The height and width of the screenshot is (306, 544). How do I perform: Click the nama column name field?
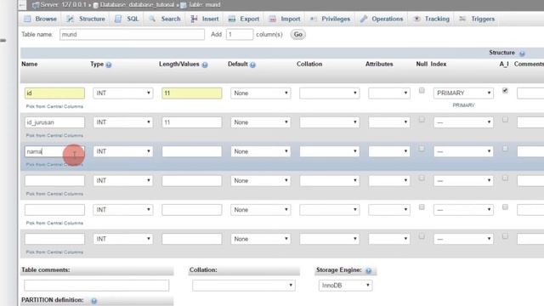tap(54, 151)
